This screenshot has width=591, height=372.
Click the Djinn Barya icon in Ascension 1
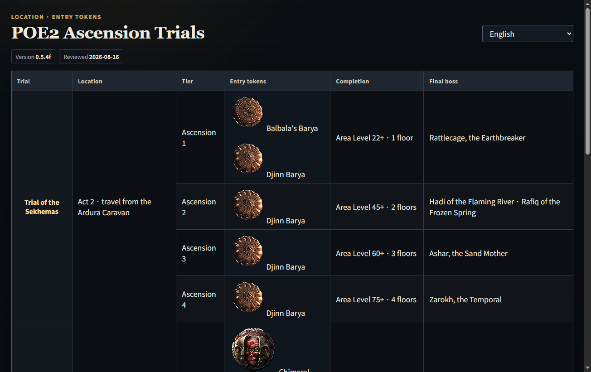[x=247, y=159]
